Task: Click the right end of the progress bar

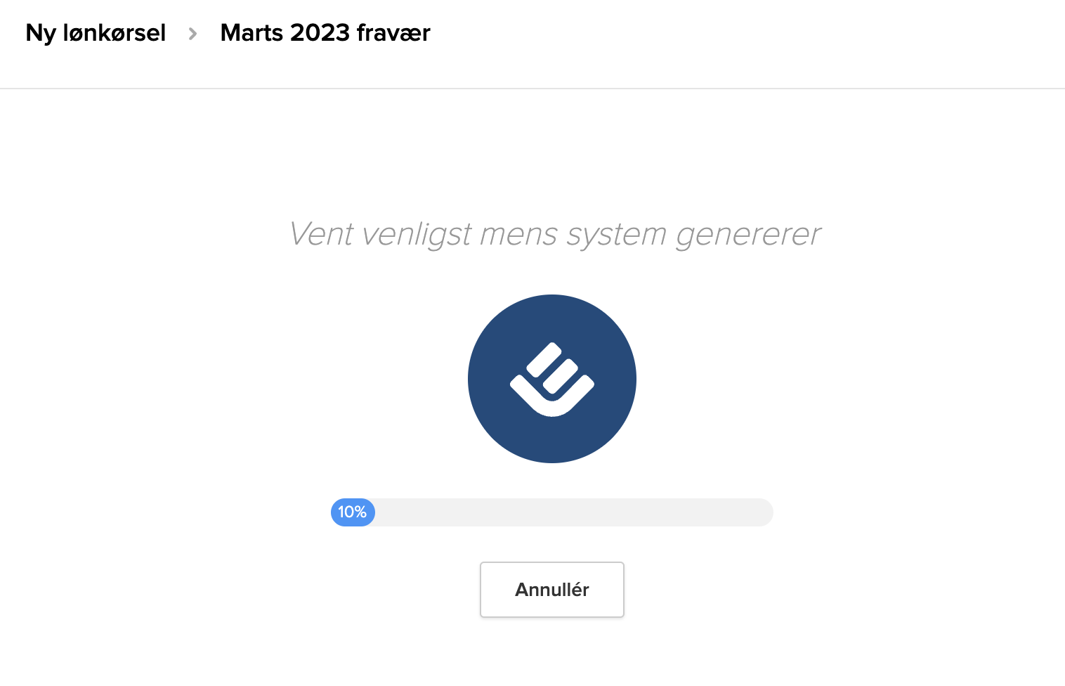Action: (764, 512)
